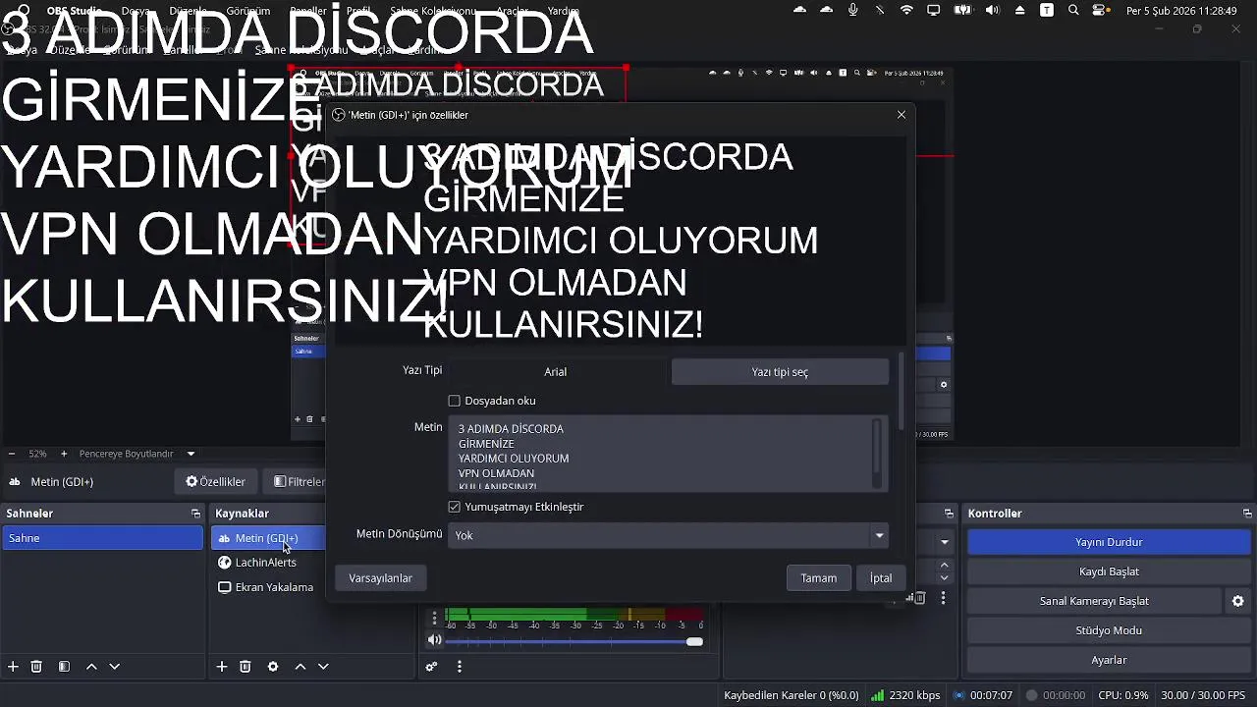Click 2320 kbps status bar entry
This screenshot has width=1257, height=707.
pyautogui.click(x=905, y=695)
